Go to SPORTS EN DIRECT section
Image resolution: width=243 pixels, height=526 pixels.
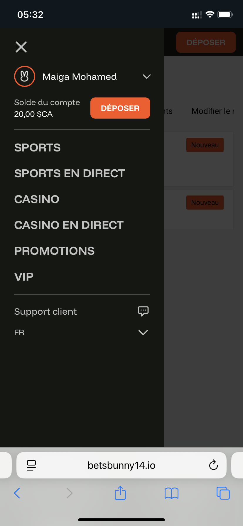(70, 173)
